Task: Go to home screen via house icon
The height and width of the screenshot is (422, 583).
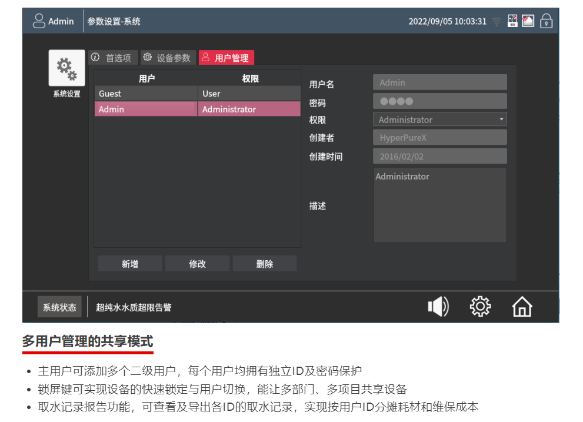Action: (522, 307)
